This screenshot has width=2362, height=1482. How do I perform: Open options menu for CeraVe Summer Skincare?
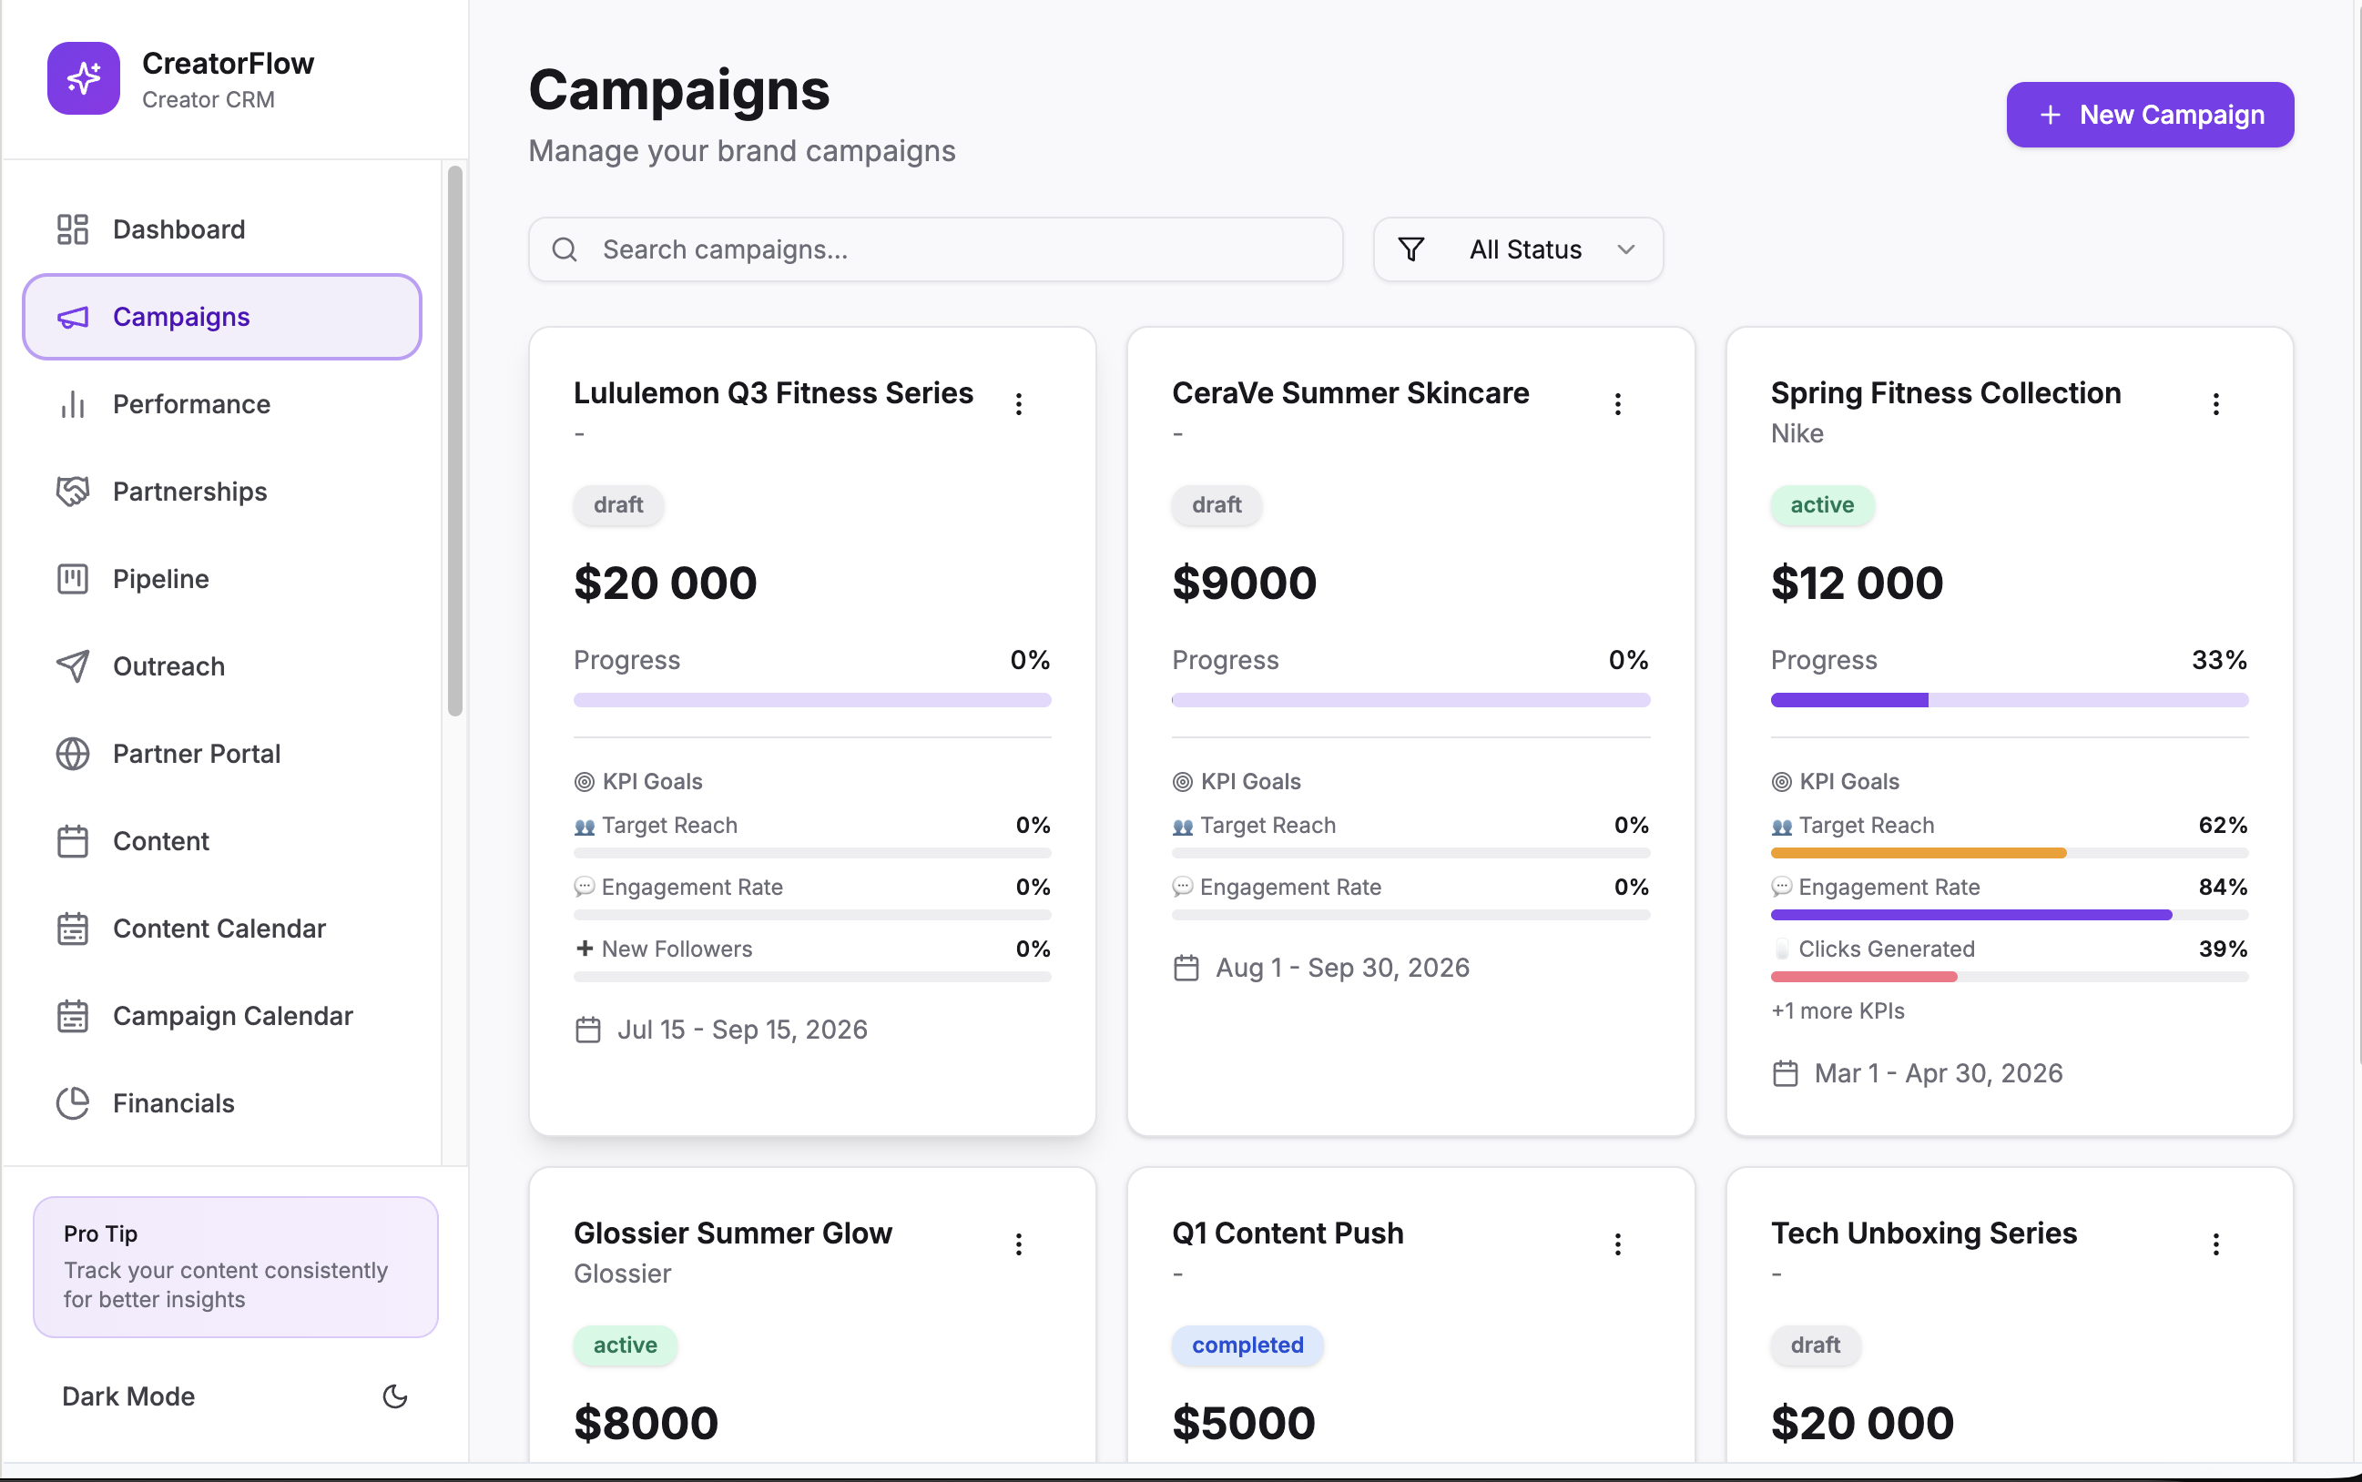coord(1618,404)
